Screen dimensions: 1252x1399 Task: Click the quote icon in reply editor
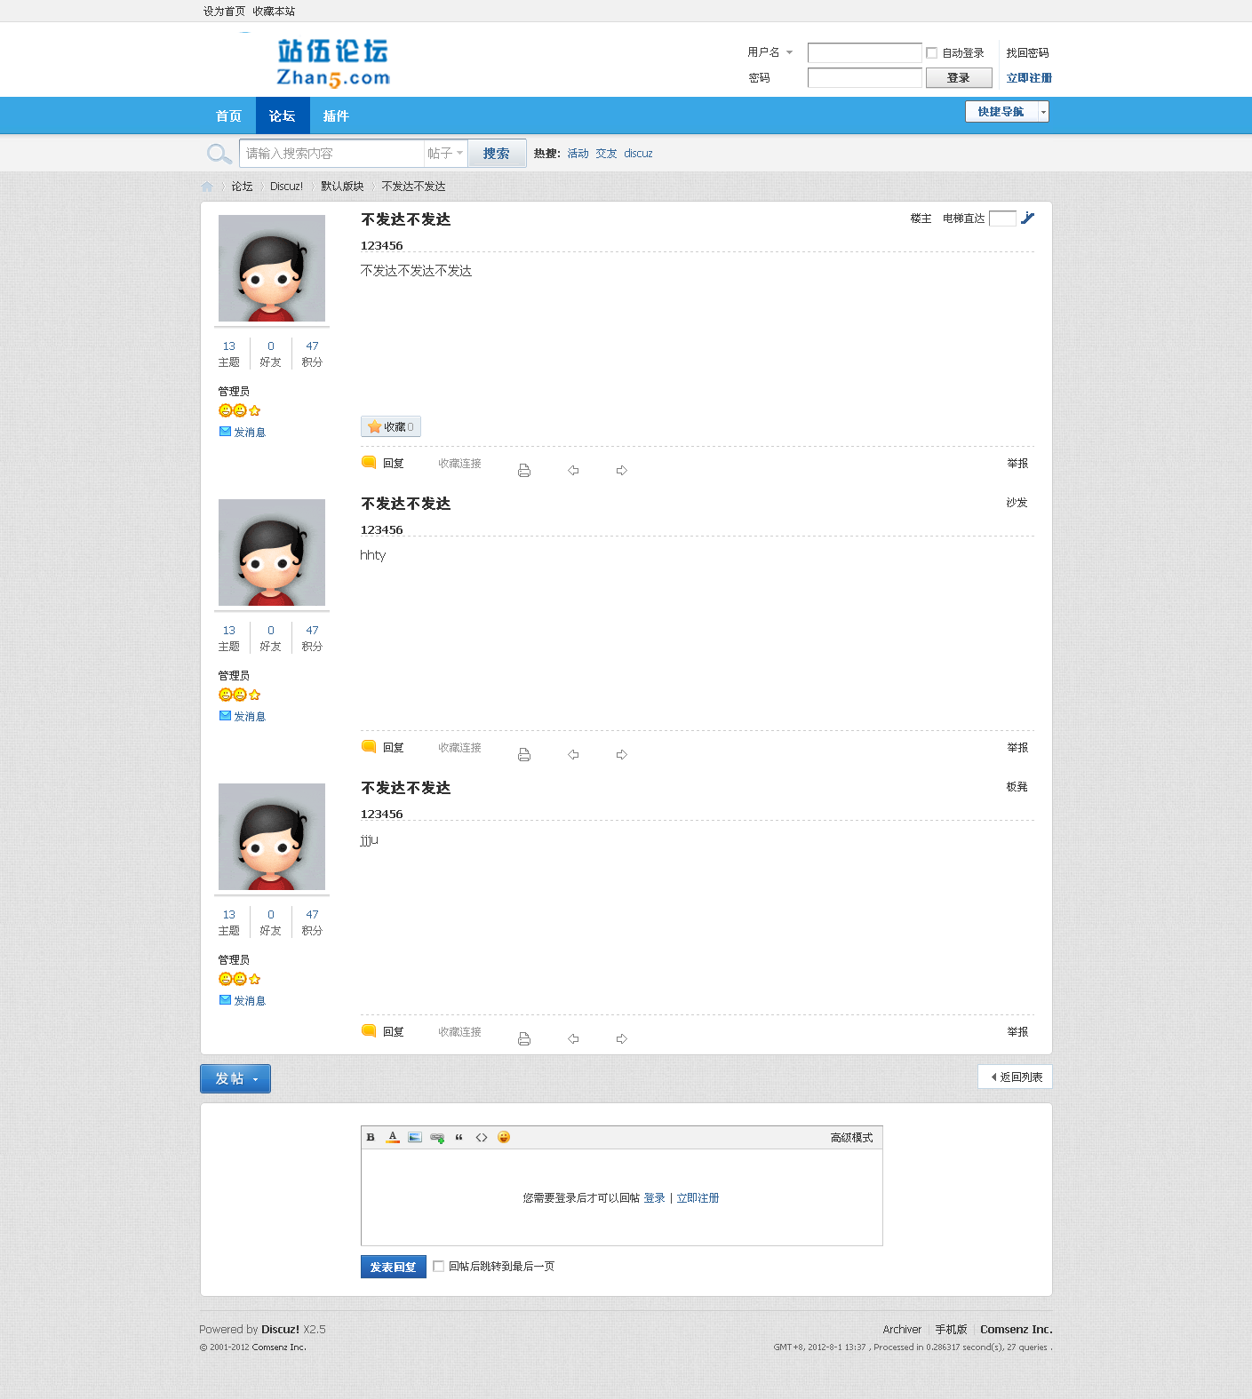(459, 1137)
